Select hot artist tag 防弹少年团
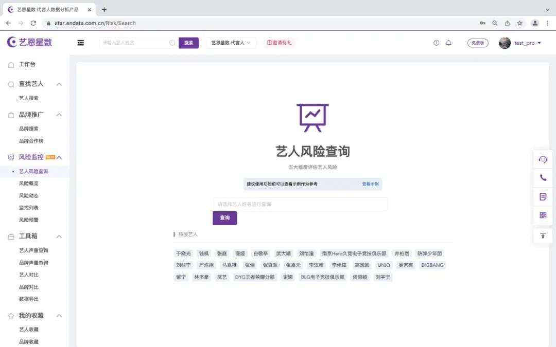Screen dimensions: 556x347 (429, 253)
